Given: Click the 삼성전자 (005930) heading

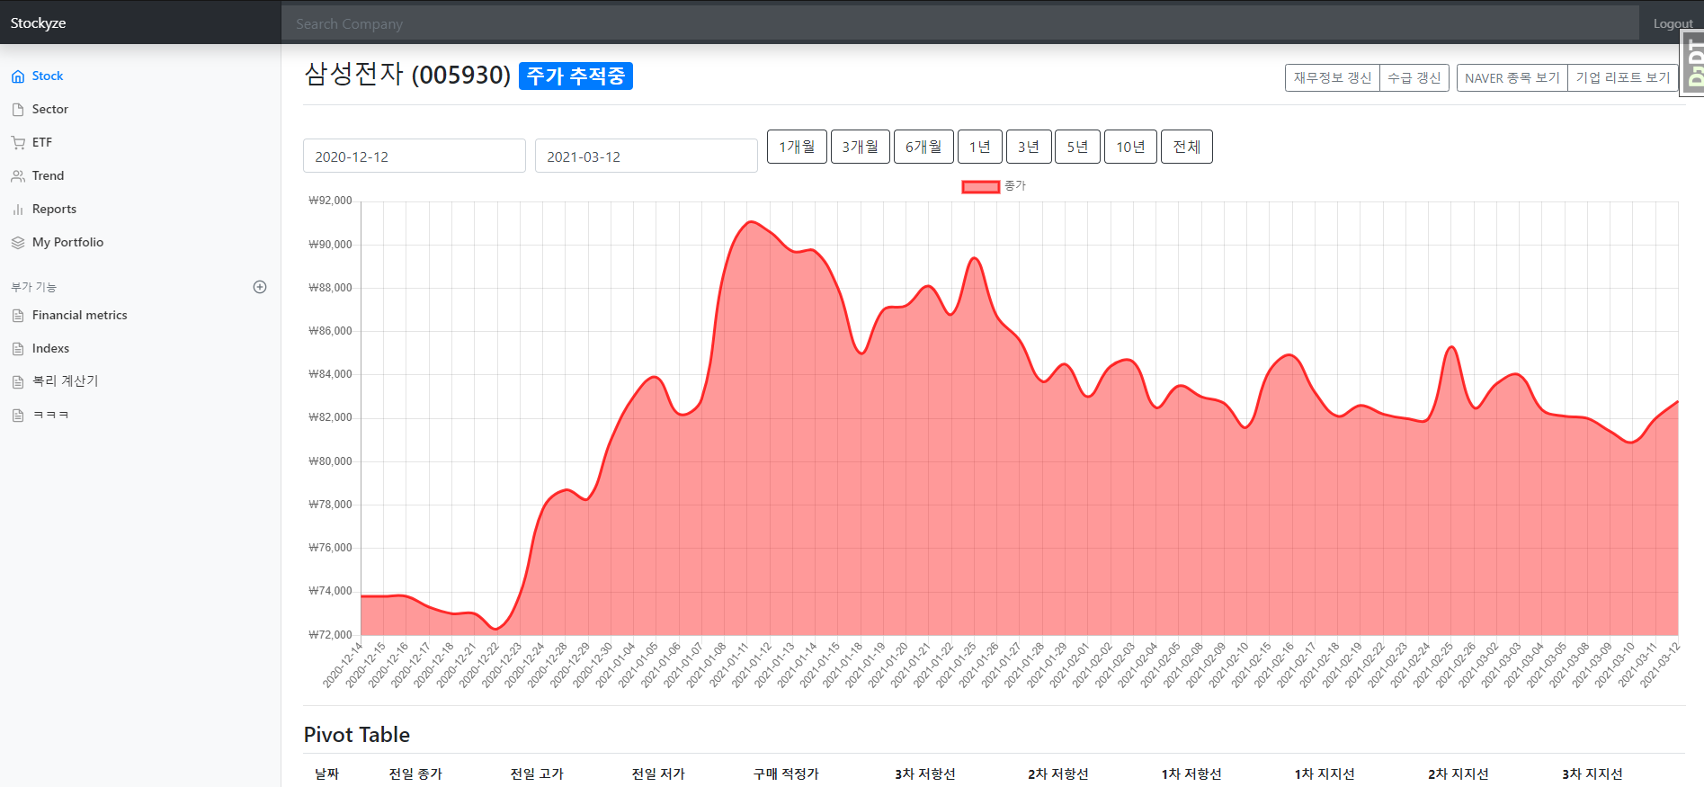Looking at the screenshot, I should [407, 74].
